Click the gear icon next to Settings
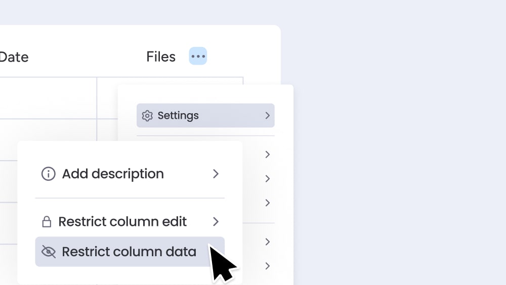The width and height of the screenshot is (506, 285). (x=147, y=116)
